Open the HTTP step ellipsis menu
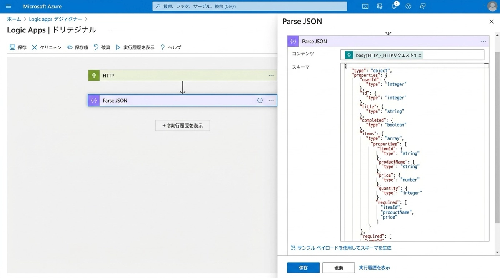500x278 pixels. pos(271,76)
